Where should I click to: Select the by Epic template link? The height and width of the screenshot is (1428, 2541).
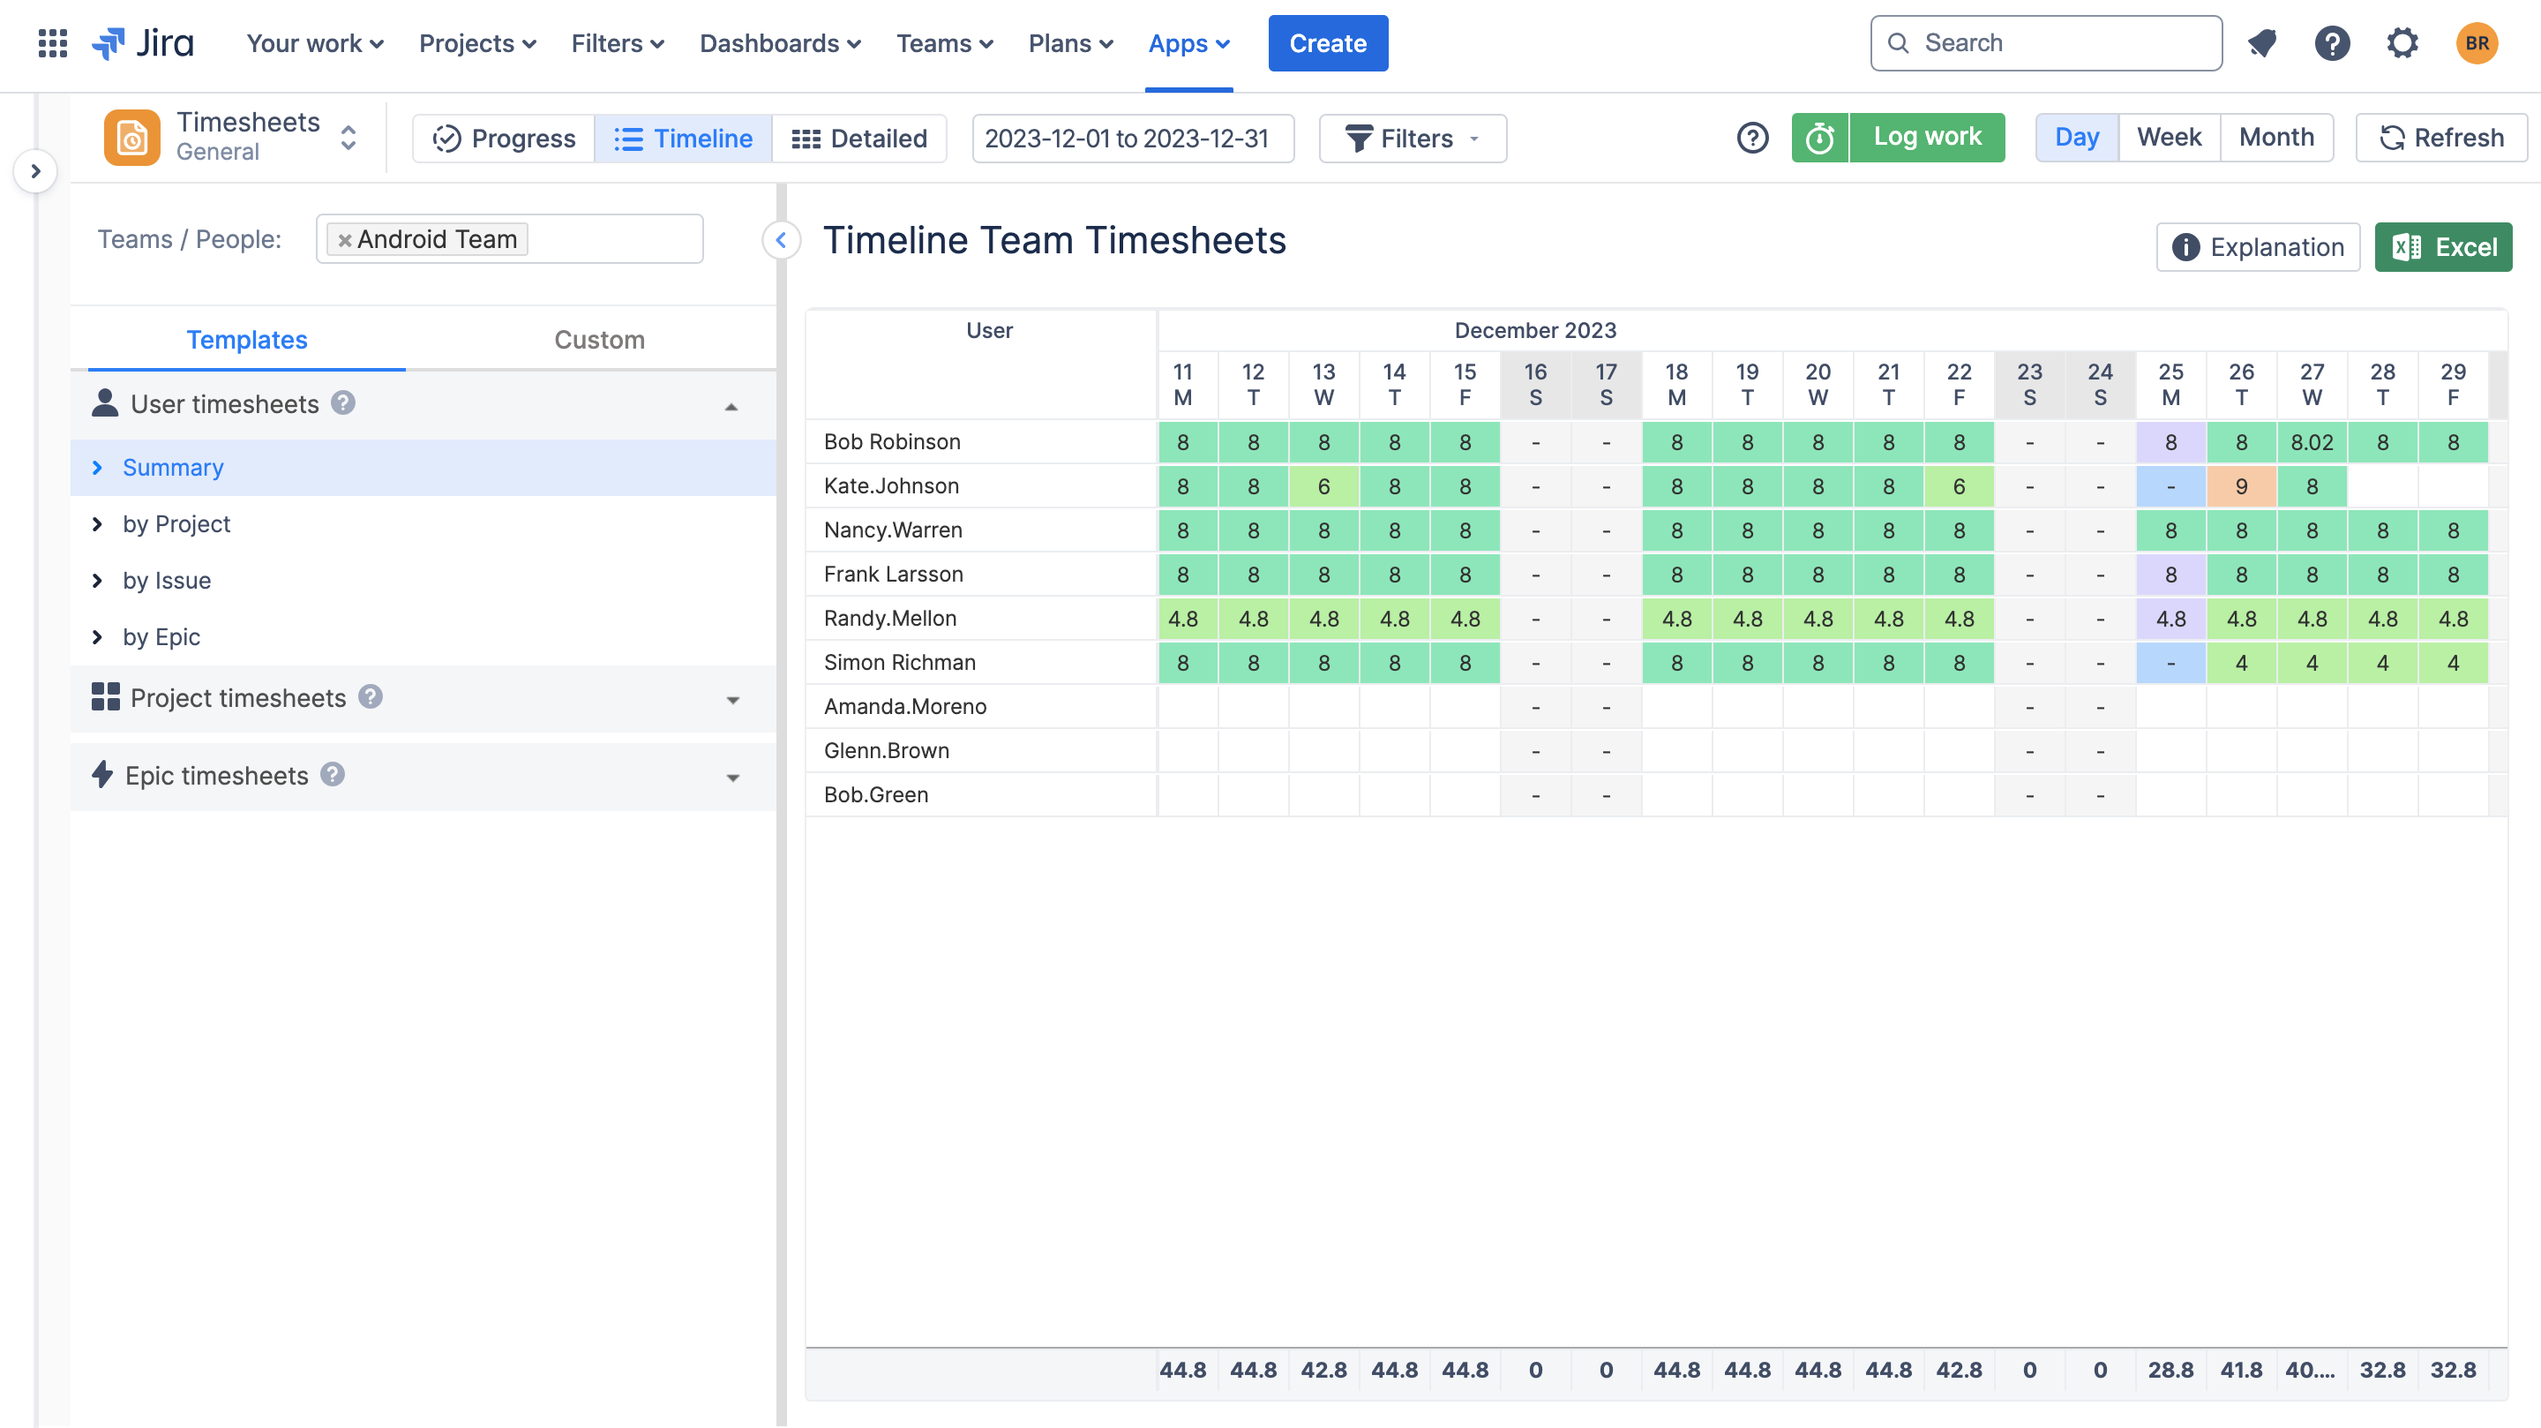pyautogui.click(x=161, y=636)
